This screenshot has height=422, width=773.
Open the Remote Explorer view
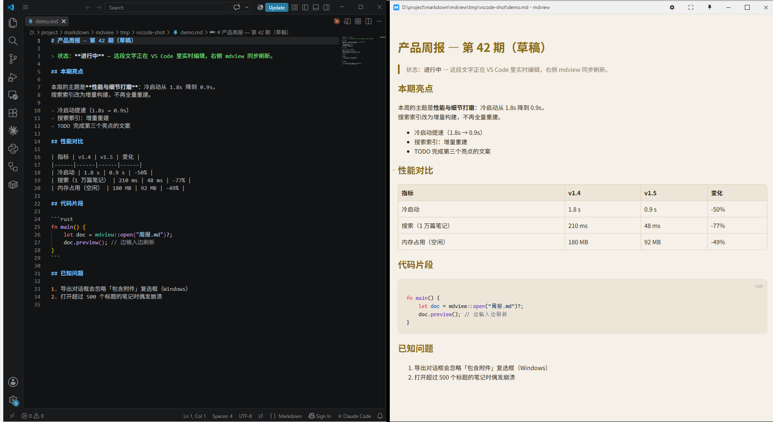tap(13, 95)
